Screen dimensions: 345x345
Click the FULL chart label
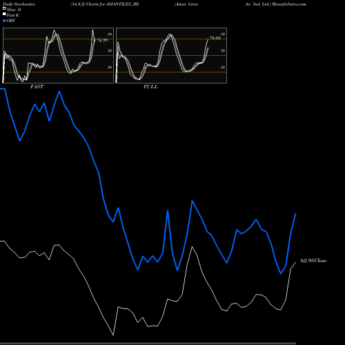tap(150, 87)
